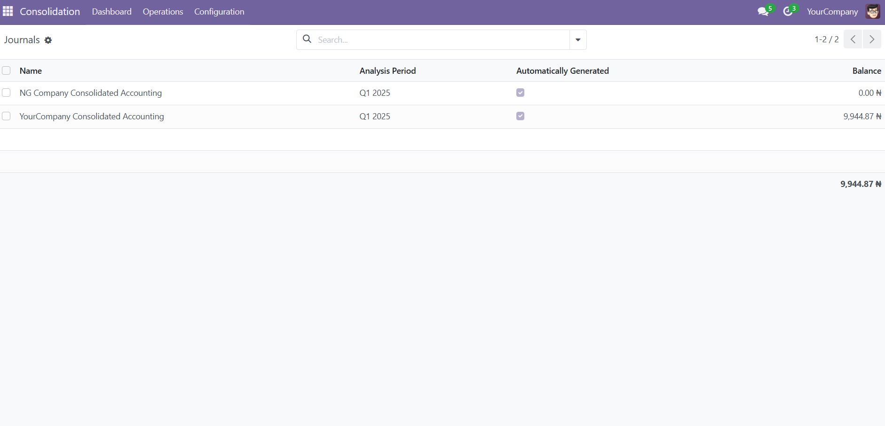Toggle Automatically Generated for NG Company
The width and height of the screenshot is (885, 426).
tap(520, 93)
